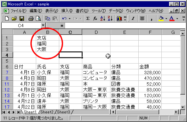187x122 pixels.
Task: Open a file with the Open folder icon
Action: (x=14, y=19)
